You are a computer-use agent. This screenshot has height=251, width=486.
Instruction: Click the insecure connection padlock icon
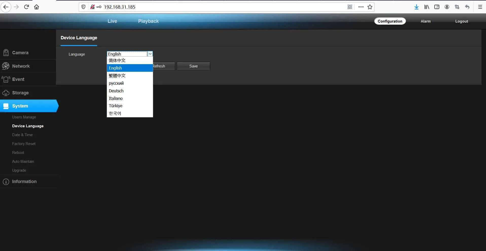pos(92,7)
